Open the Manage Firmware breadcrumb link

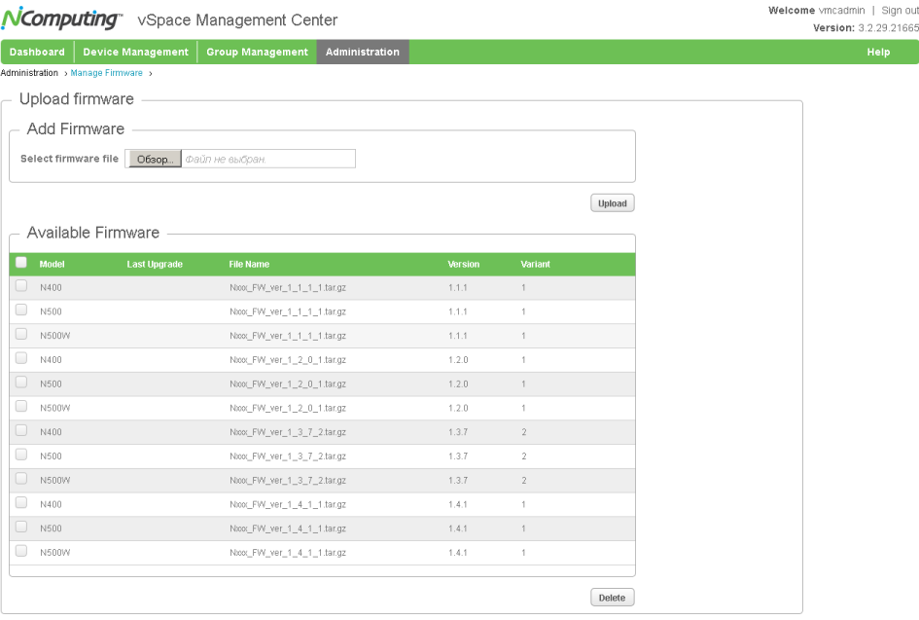tap(107, 73)
